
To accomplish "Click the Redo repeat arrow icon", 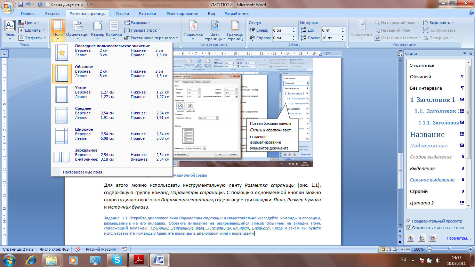I will tap(39, 5).
